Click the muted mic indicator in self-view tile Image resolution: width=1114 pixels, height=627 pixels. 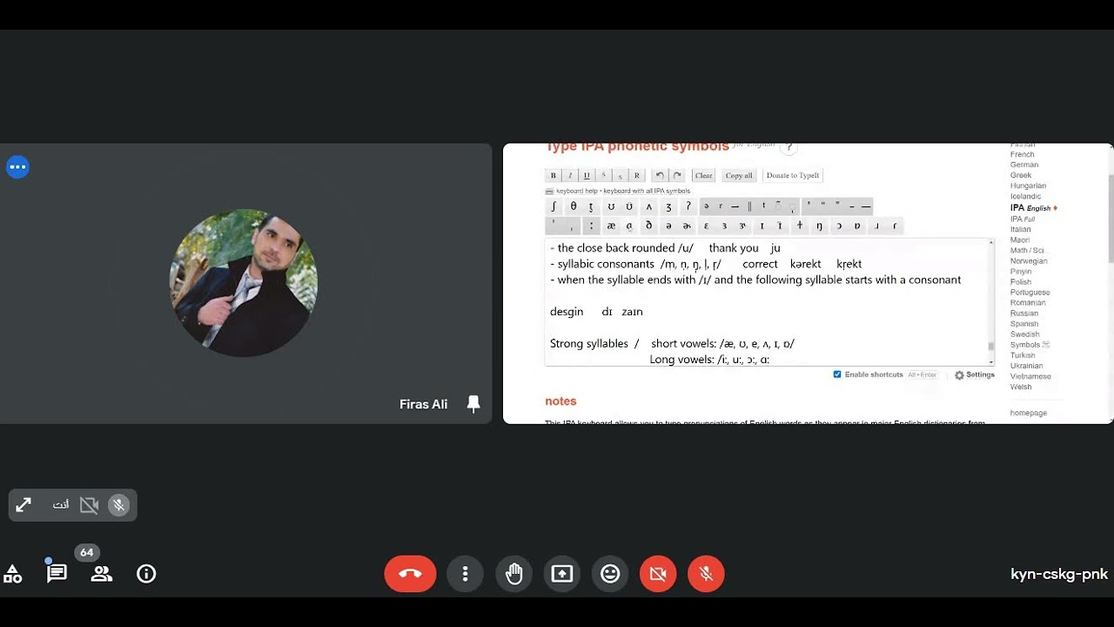tap(119, 505)
